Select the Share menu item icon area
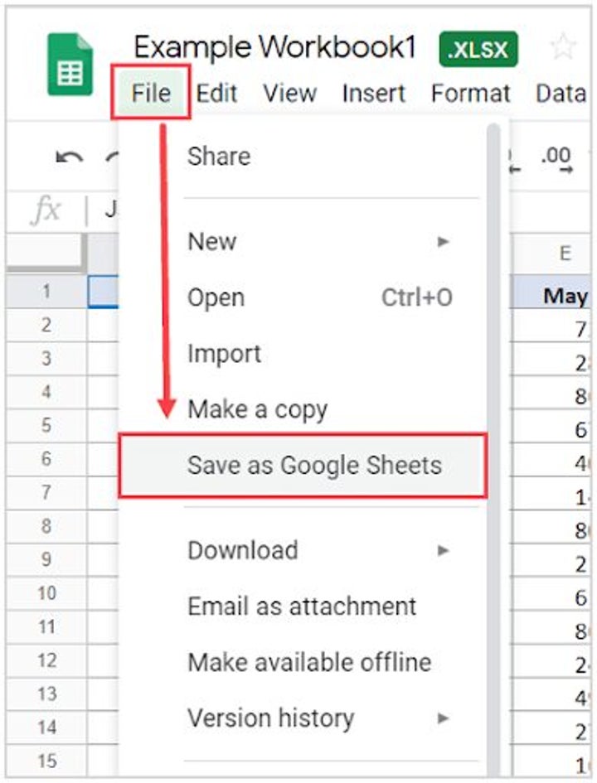597x783 pixels. tap(219, 156)
